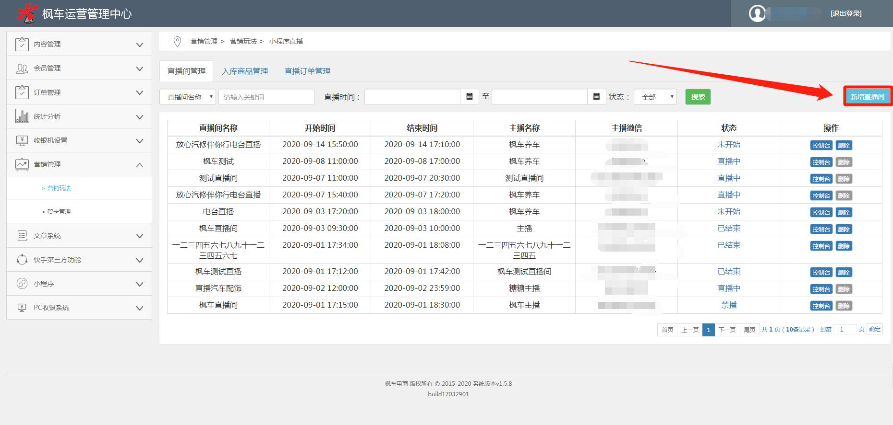The width and height of the screenshot is (893, 425).
Task: Expand the 统计分析 menu chevron
Action: 140,117
